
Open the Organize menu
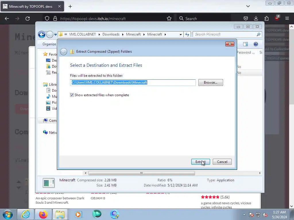click(49, 44)
